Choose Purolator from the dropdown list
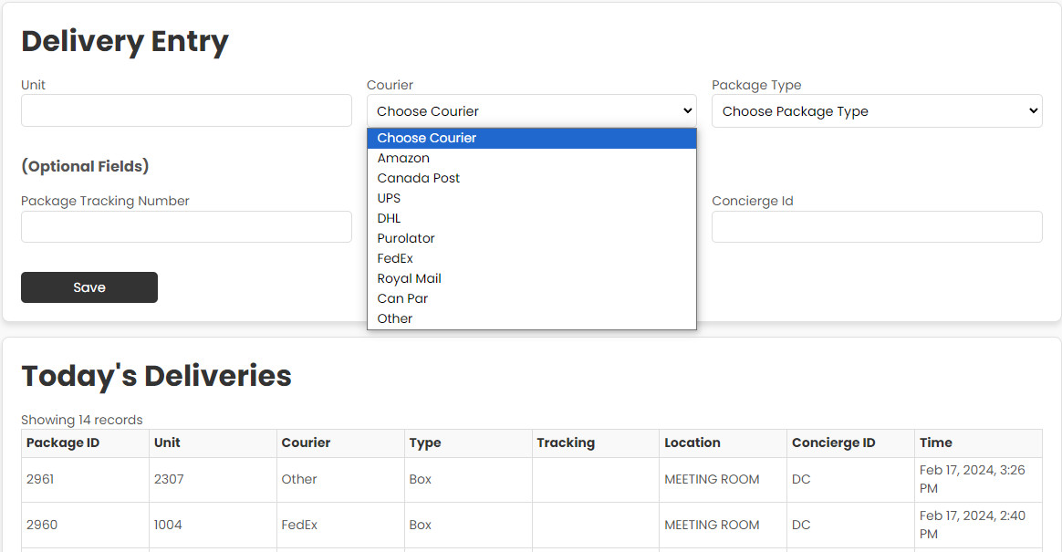 (x=406, y=238)
